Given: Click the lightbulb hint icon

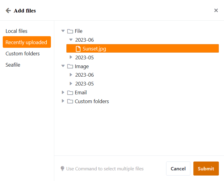Looking at the screenshot, I should click(62, 169).
